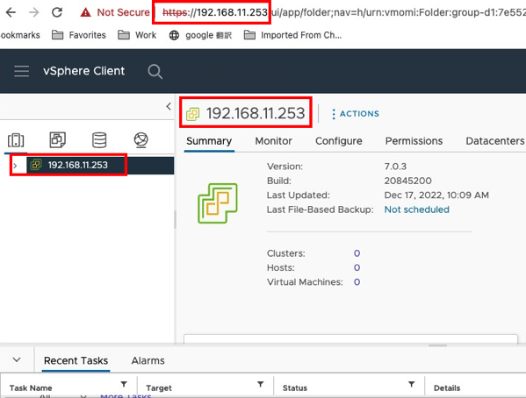Open the google translate bookmark
Viewport: 526px width, 398px height.
(200, 35)
